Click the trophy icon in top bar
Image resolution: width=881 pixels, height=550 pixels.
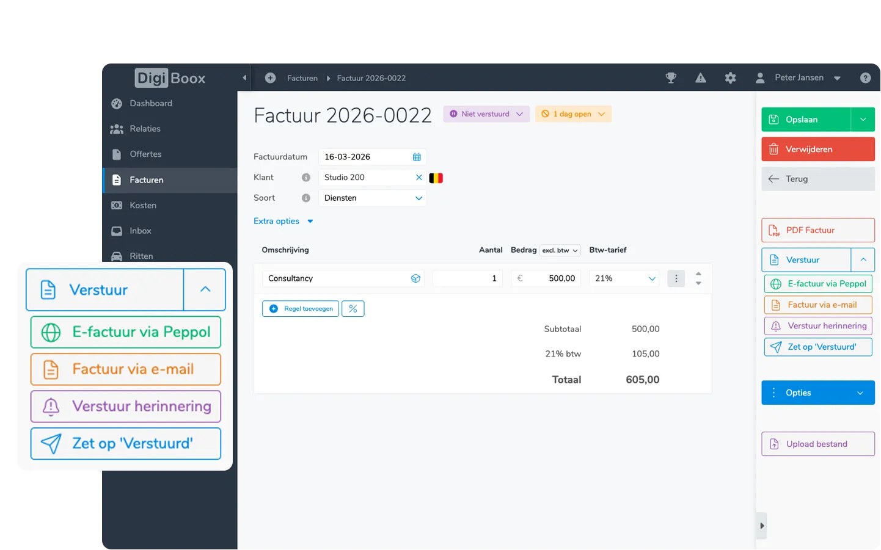pos(671,78)
